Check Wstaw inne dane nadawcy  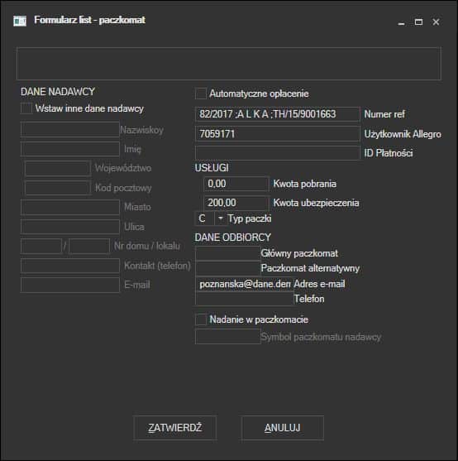pyautogui.click(x=26, y=108)
